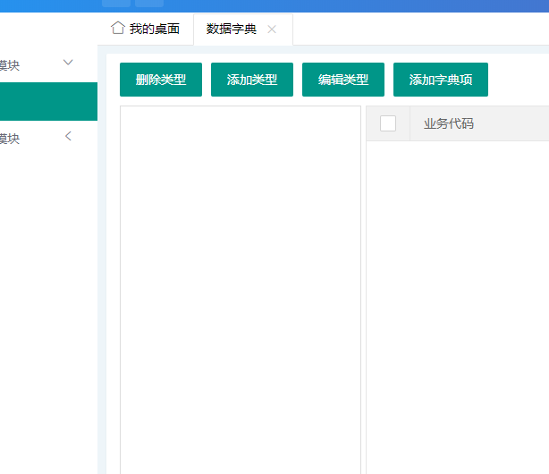The image size is (549, 474).
Task: Expand the second sidebar module's left chevron
Action: [68, 137]
